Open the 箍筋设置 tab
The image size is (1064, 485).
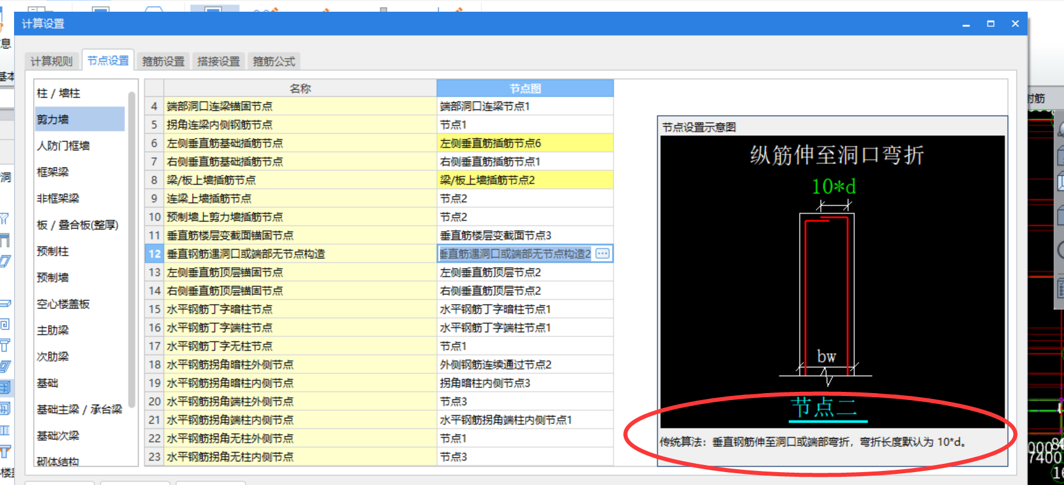pyautogui.click(x=163, y=61)
